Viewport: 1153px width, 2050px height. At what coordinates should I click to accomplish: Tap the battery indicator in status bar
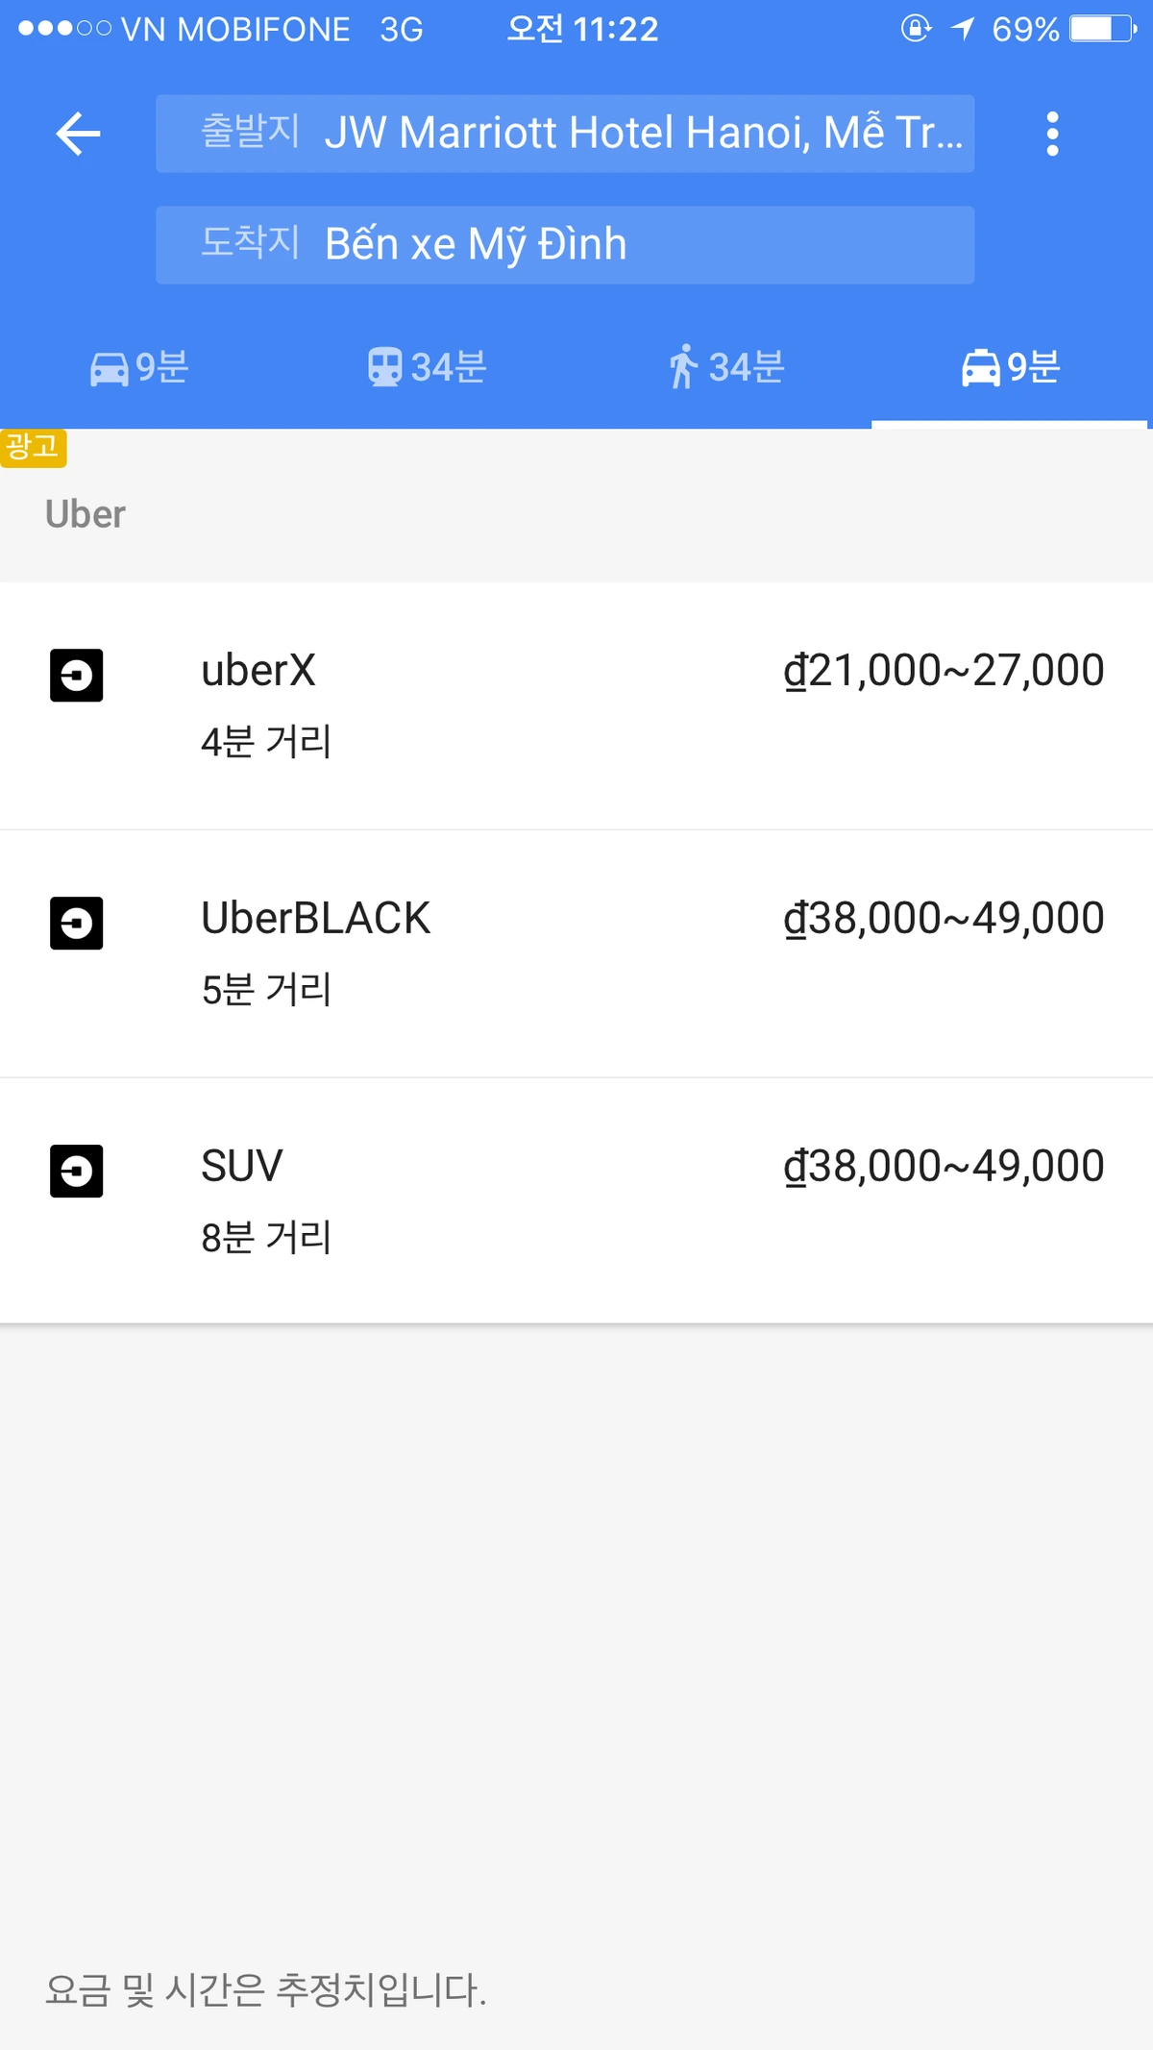click(1103, 29)
